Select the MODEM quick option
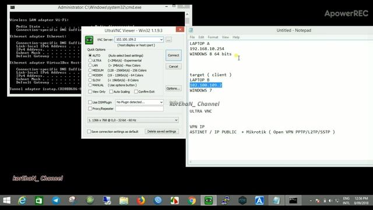The width and height of the screenshot is (373, 210). pyautogui.click(x=90, y=75)
